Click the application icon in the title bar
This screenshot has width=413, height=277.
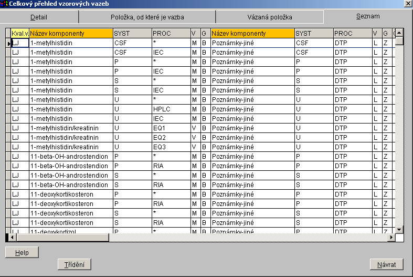pos(4,4)
